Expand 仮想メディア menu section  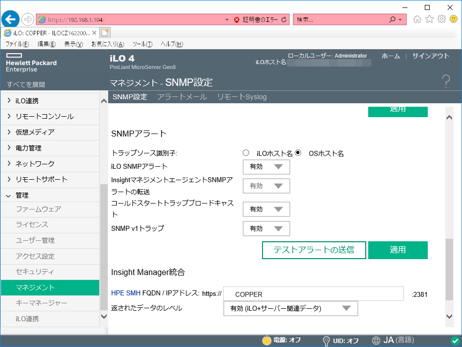point(50,132)
